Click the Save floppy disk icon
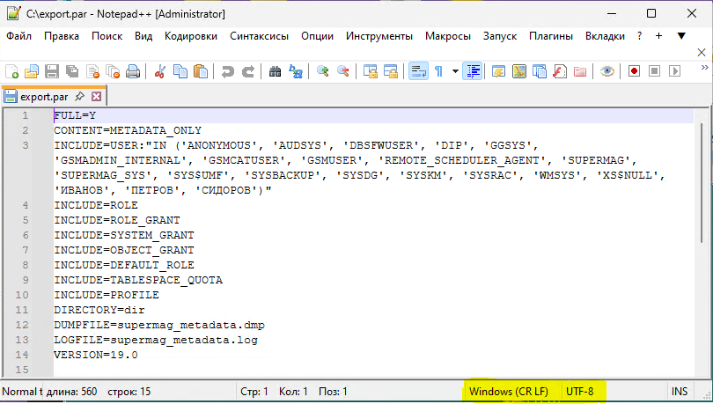 (52, 71)
